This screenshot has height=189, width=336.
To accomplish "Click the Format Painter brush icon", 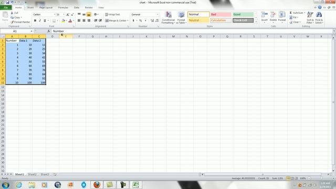I will [x=12, y=22].
